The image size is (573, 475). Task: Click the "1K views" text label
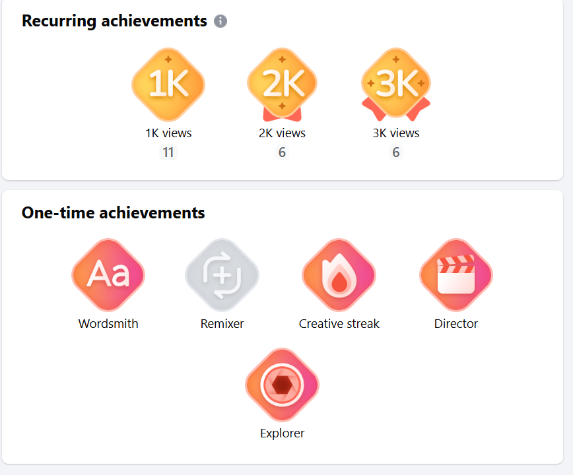(x=168, y=133)
